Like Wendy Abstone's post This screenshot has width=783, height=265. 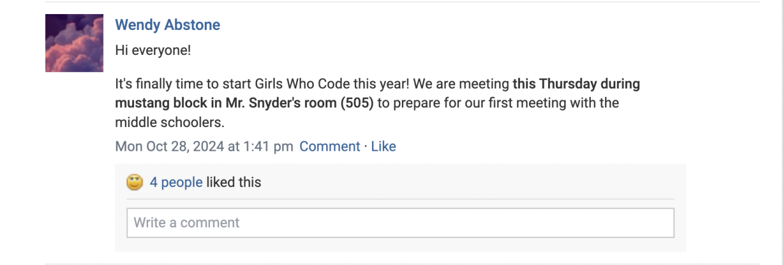point(384,147)
